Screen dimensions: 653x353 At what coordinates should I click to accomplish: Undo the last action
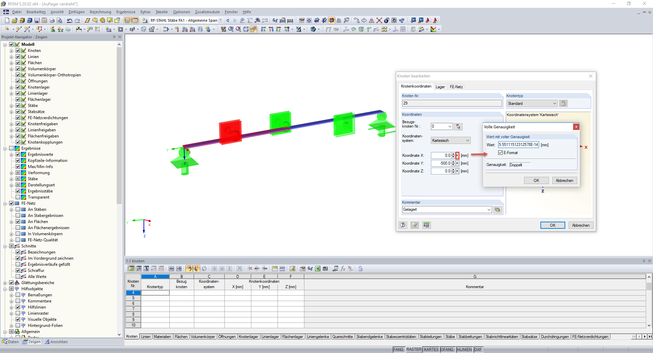pyautogui.click(x=69, y=21)
